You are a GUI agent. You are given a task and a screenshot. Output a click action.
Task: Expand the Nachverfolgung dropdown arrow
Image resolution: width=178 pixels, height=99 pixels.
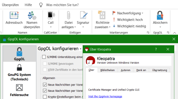(142, 13)
